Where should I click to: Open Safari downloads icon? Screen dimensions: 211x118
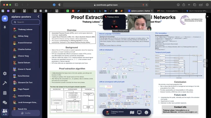click(178, 5)
